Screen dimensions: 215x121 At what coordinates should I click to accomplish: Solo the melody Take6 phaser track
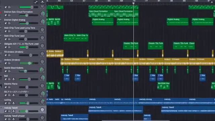click(9, 119)
